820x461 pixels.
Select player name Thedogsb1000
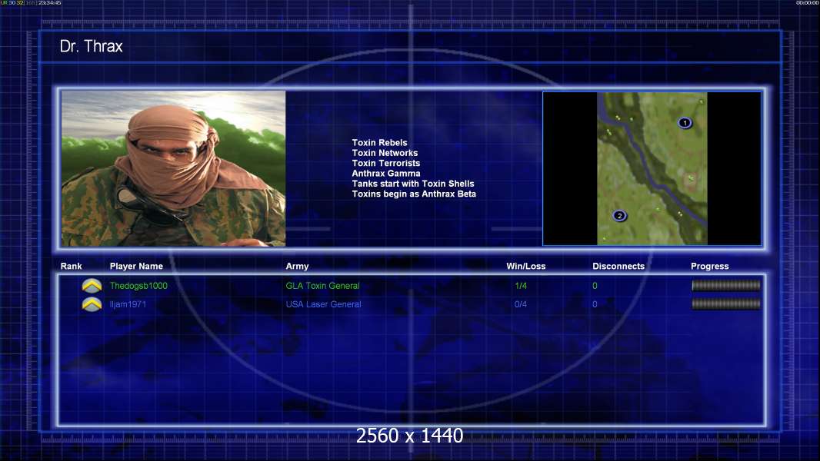point(138,286)
